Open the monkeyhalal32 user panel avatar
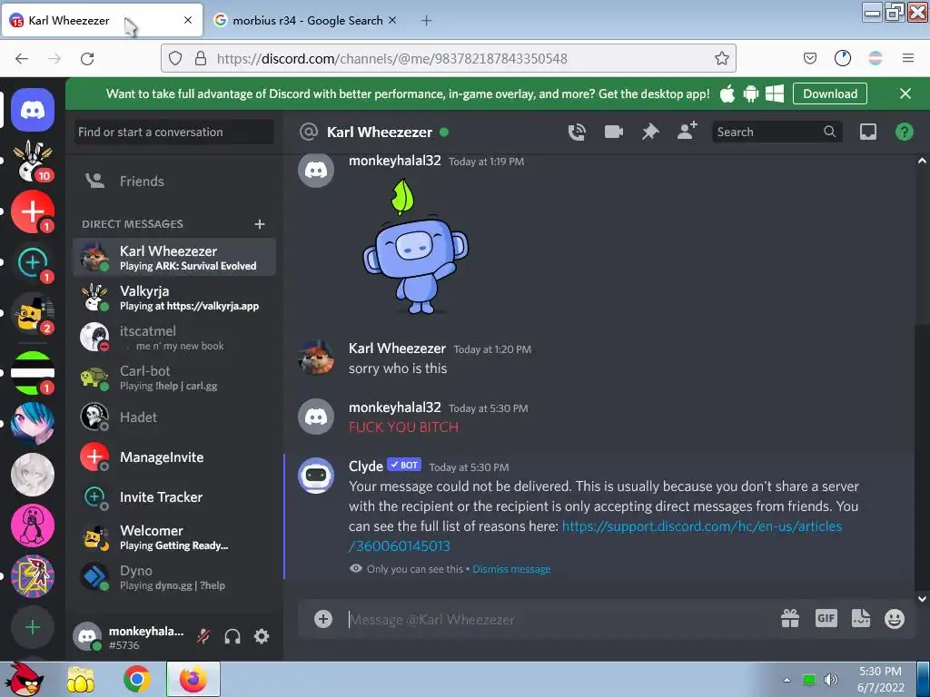Viewport: 930px width, 697px height. click(x=87, y=636)
